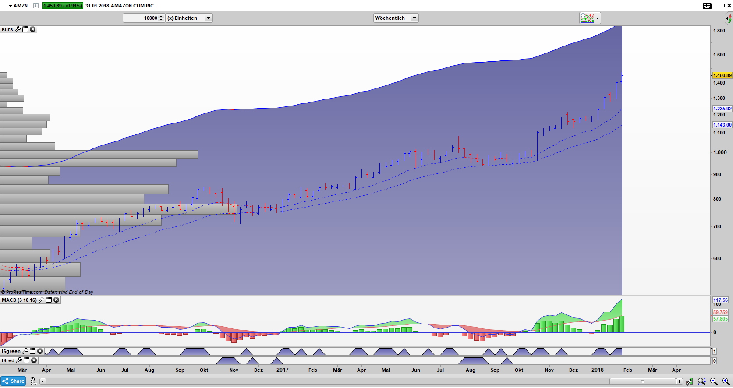Remove the MACD indicator panel
The width and height of the screenshot is (733, 388).
[x=57, y=300]
